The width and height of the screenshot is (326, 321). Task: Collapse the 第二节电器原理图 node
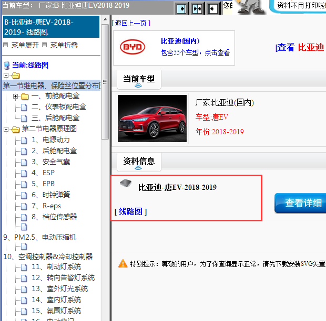click(x=6, y=129)
